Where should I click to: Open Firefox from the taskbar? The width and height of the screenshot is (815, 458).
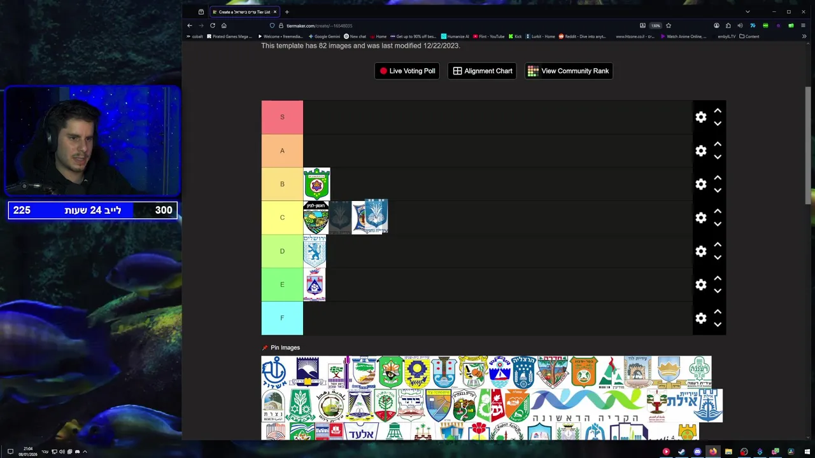click(x=712, y=452)
